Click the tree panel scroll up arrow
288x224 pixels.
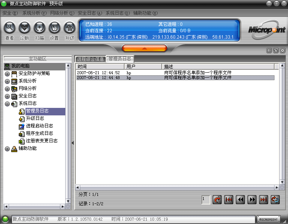[x=68, y=66]
